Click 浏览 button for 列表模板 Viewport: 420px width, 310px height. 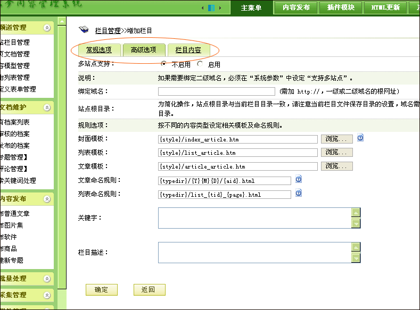(x=336, y=153)
